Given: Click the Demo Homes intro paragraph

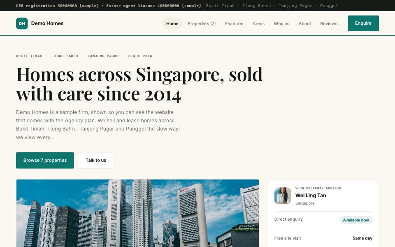Looking at the screenshot, I should tap(98, 125).
